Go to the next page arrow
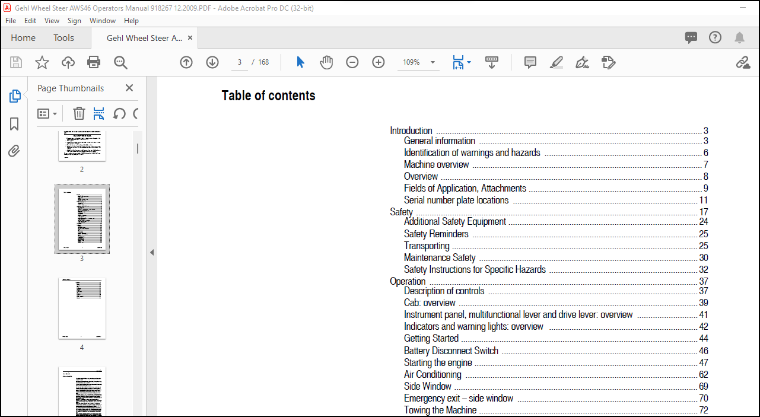The width and height of the screenshot is (760, 417). pos(212,62)
